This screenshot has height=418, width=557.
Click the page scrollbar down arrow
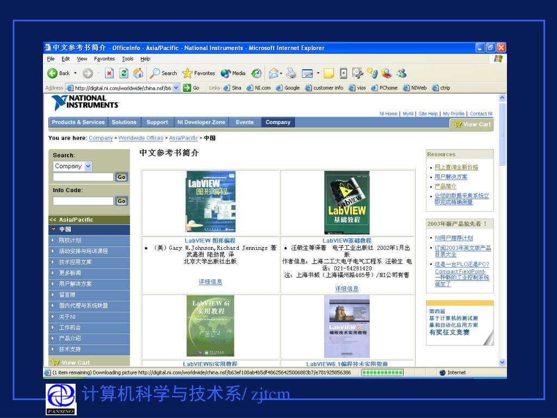tap(502, 362)
